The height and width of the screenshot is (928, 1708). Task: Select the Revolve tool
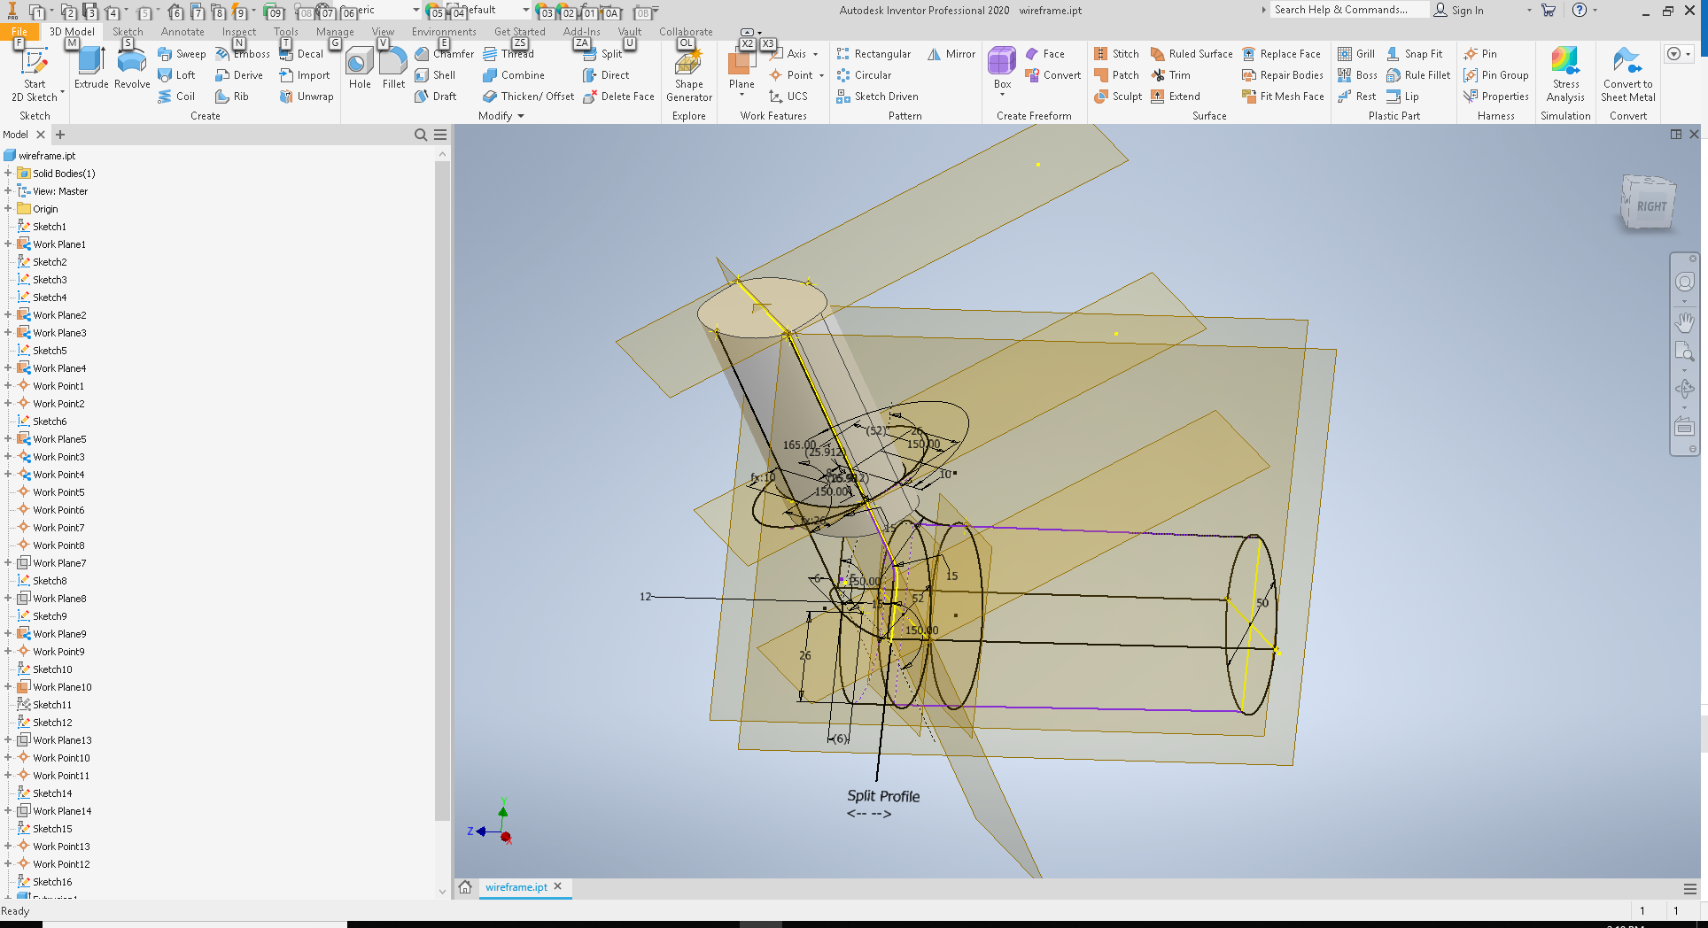[131, 66]
